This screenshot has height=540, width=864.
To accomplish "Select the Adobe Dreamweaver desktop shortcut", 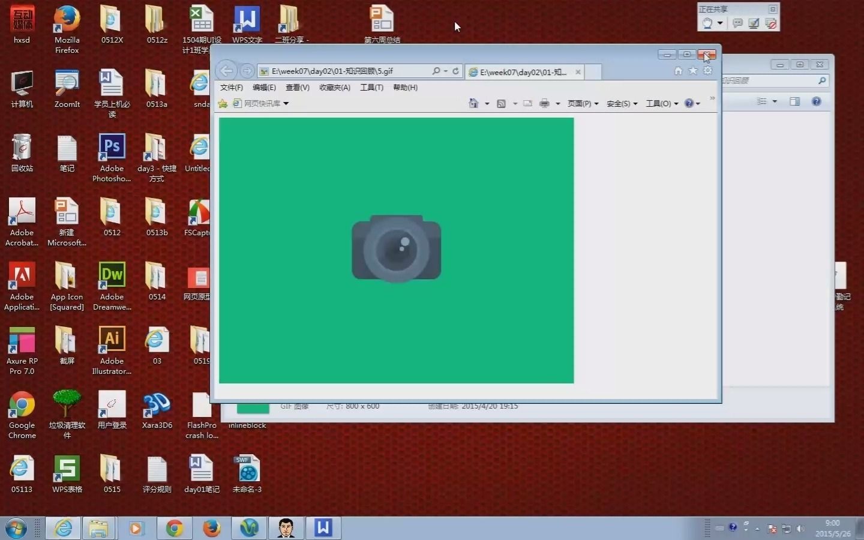I will click(x=112, y=286).
